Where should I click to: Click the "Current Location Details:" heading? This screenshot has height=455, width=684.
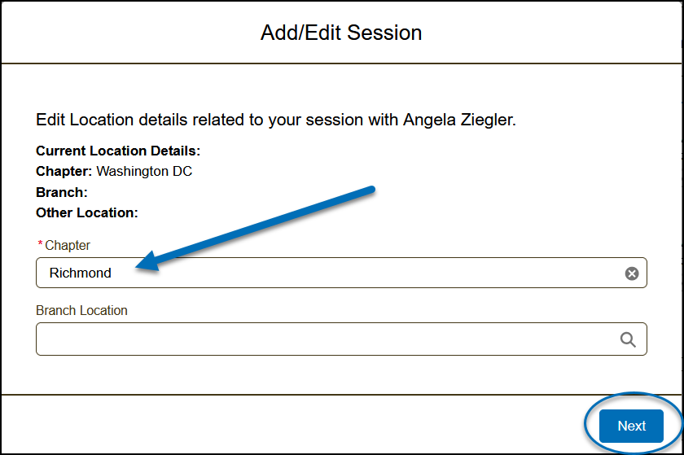point(118,151)
